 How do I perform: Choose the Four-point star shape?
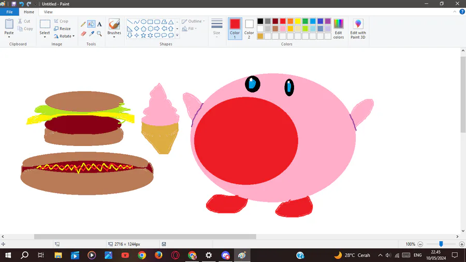pos(137,35)
